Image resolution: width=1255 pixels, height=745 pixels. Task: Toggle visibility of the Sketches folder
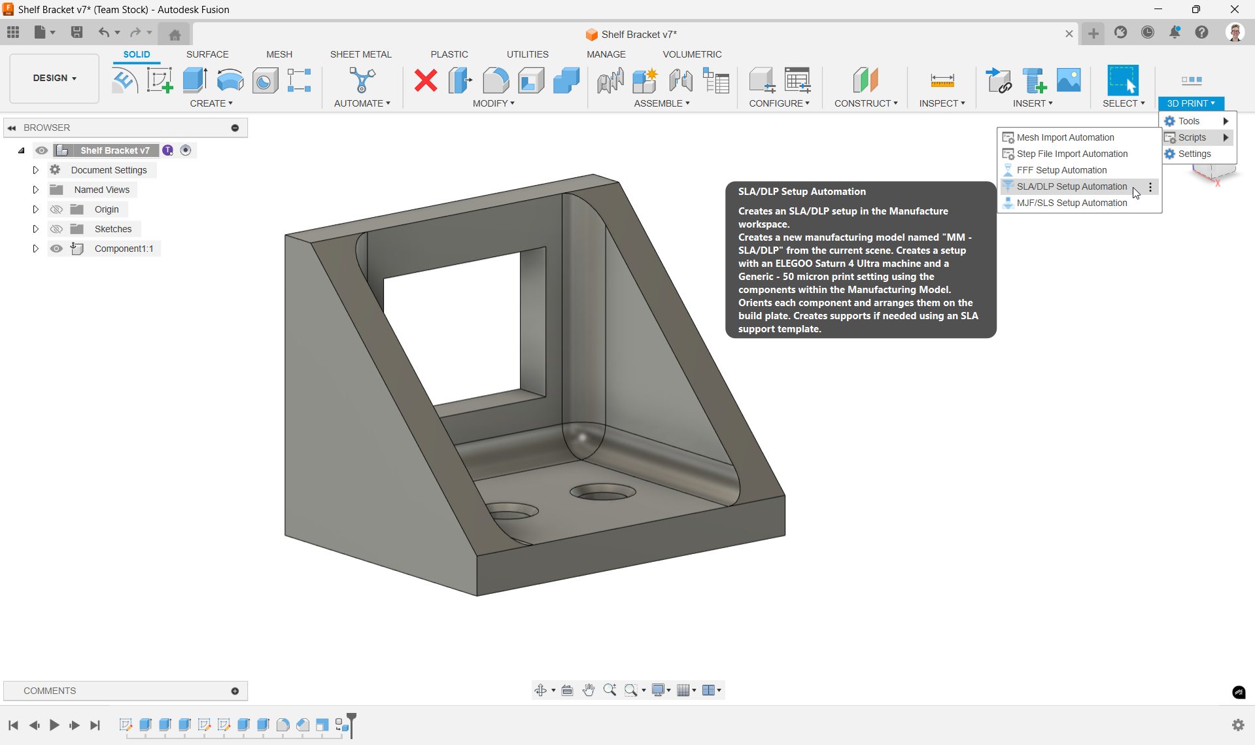click(57, 229)
